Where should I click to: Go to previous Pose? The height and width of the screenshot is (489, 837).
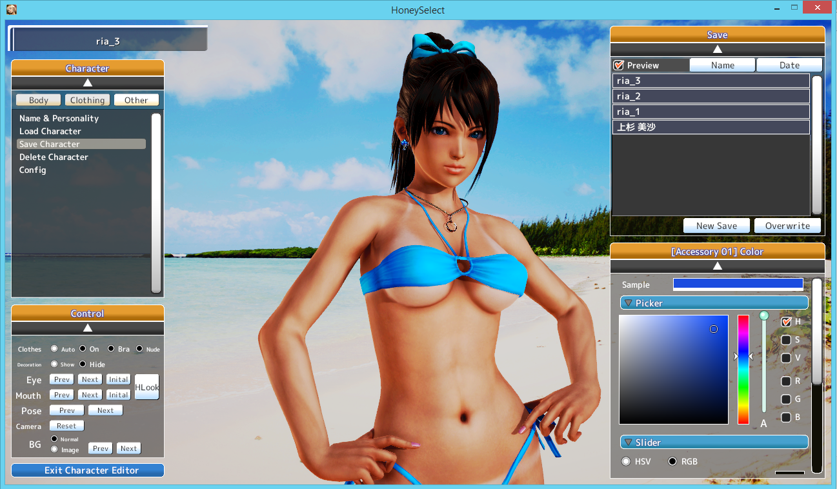point(67,410)
